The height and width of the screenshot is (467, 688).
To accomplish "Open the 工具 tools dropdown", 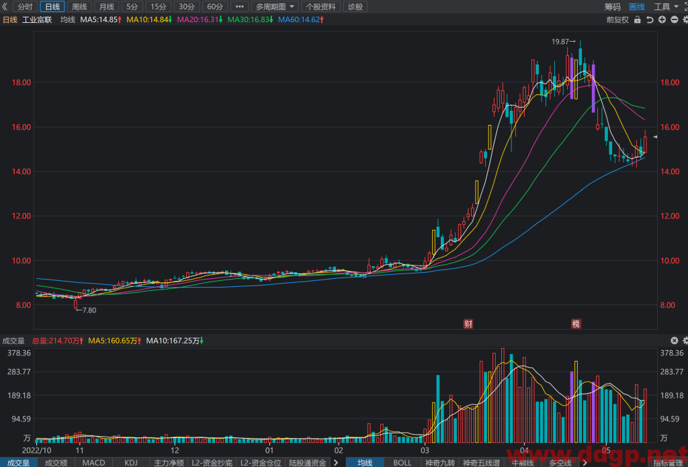I will click(x=666, y=7).
